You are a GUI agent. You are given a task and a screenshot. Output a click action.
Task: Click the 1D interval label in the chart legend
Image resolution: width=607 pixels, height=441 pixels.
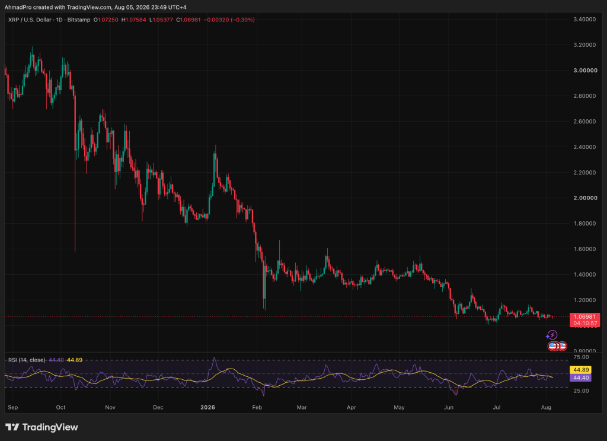(59, 20)
